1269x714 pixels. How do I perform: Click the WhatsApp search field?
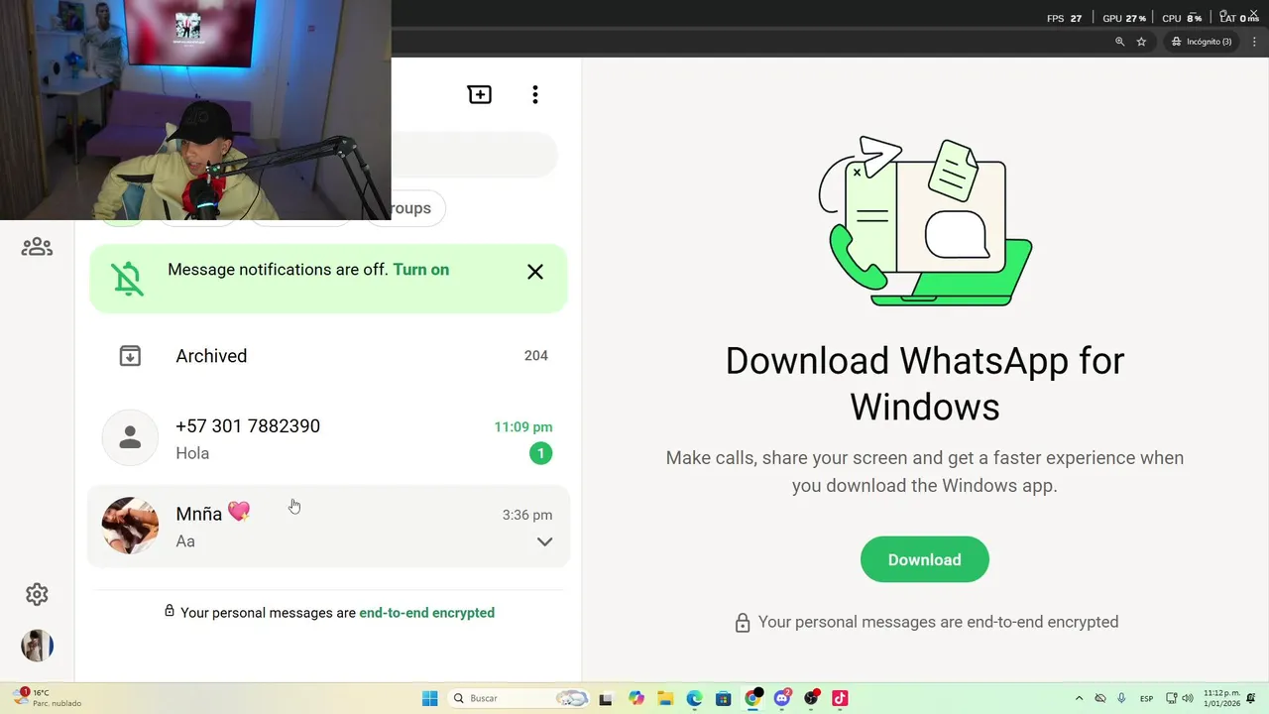pos(474,155)
